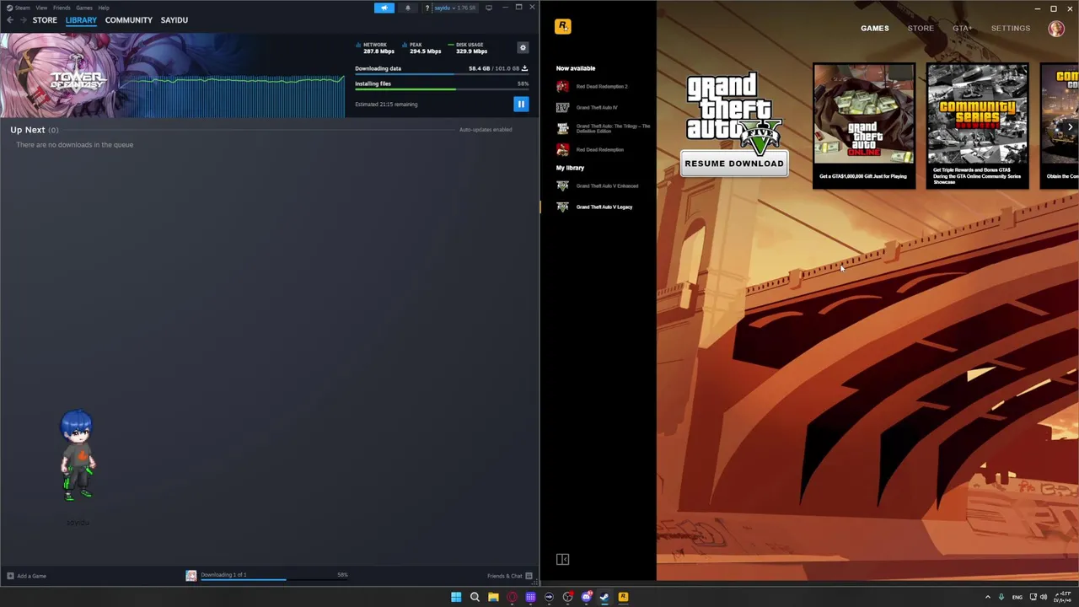
Task: Select GTA: The Trilogy Definitive Edition
Action: tap(613, 128)
